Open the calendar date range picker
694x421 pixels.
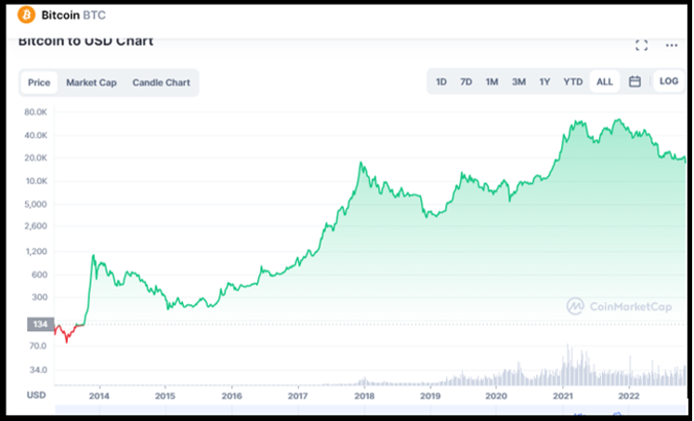[x=635, y=82]
